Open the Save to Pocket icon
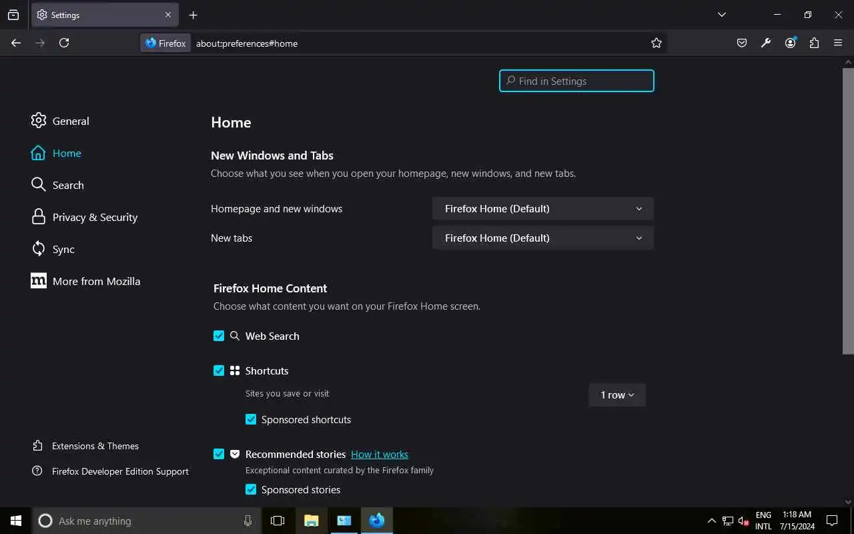 [742, 43]
